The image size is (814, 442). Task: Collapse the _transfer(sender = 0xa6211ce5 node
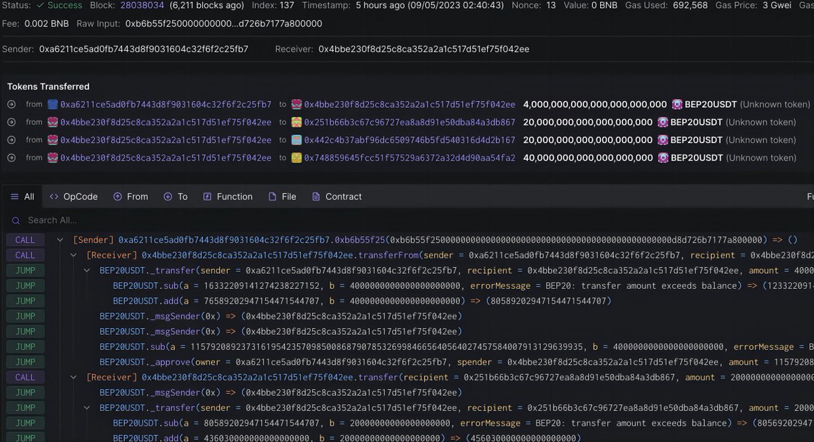pyautogui.click(x=87, y=270)
